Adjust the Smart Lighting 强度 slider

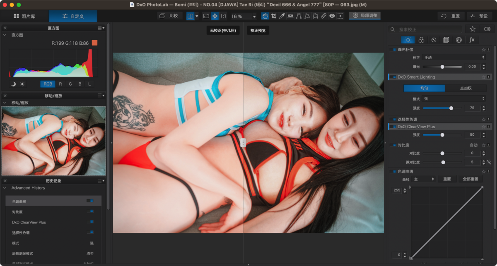tap(442, 108)
